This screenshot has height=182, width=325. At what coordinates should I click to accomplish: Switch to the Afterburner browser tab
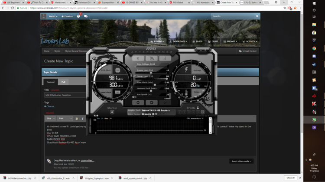click(60, 3)
